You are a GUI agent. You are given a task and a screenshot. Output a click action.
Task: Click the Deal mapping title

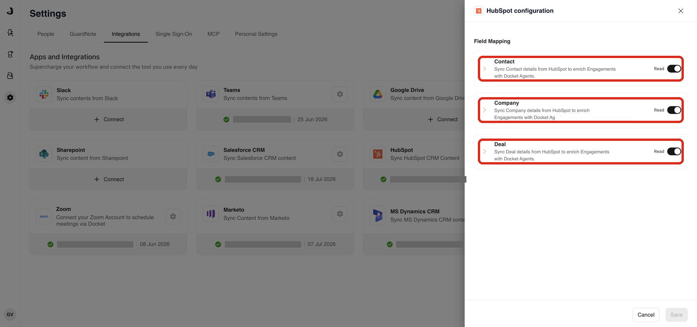click(500, 144)
